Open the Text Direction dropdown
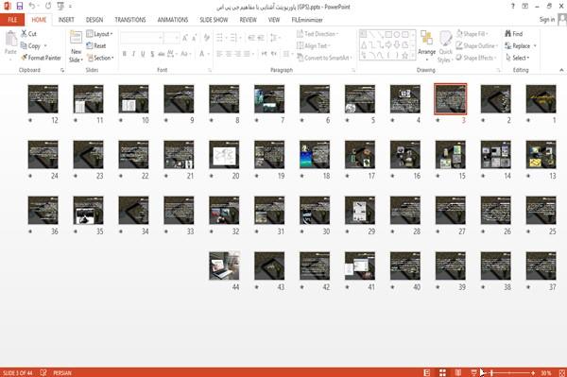The height and width of the screenshot is (377, 567). 318,34
